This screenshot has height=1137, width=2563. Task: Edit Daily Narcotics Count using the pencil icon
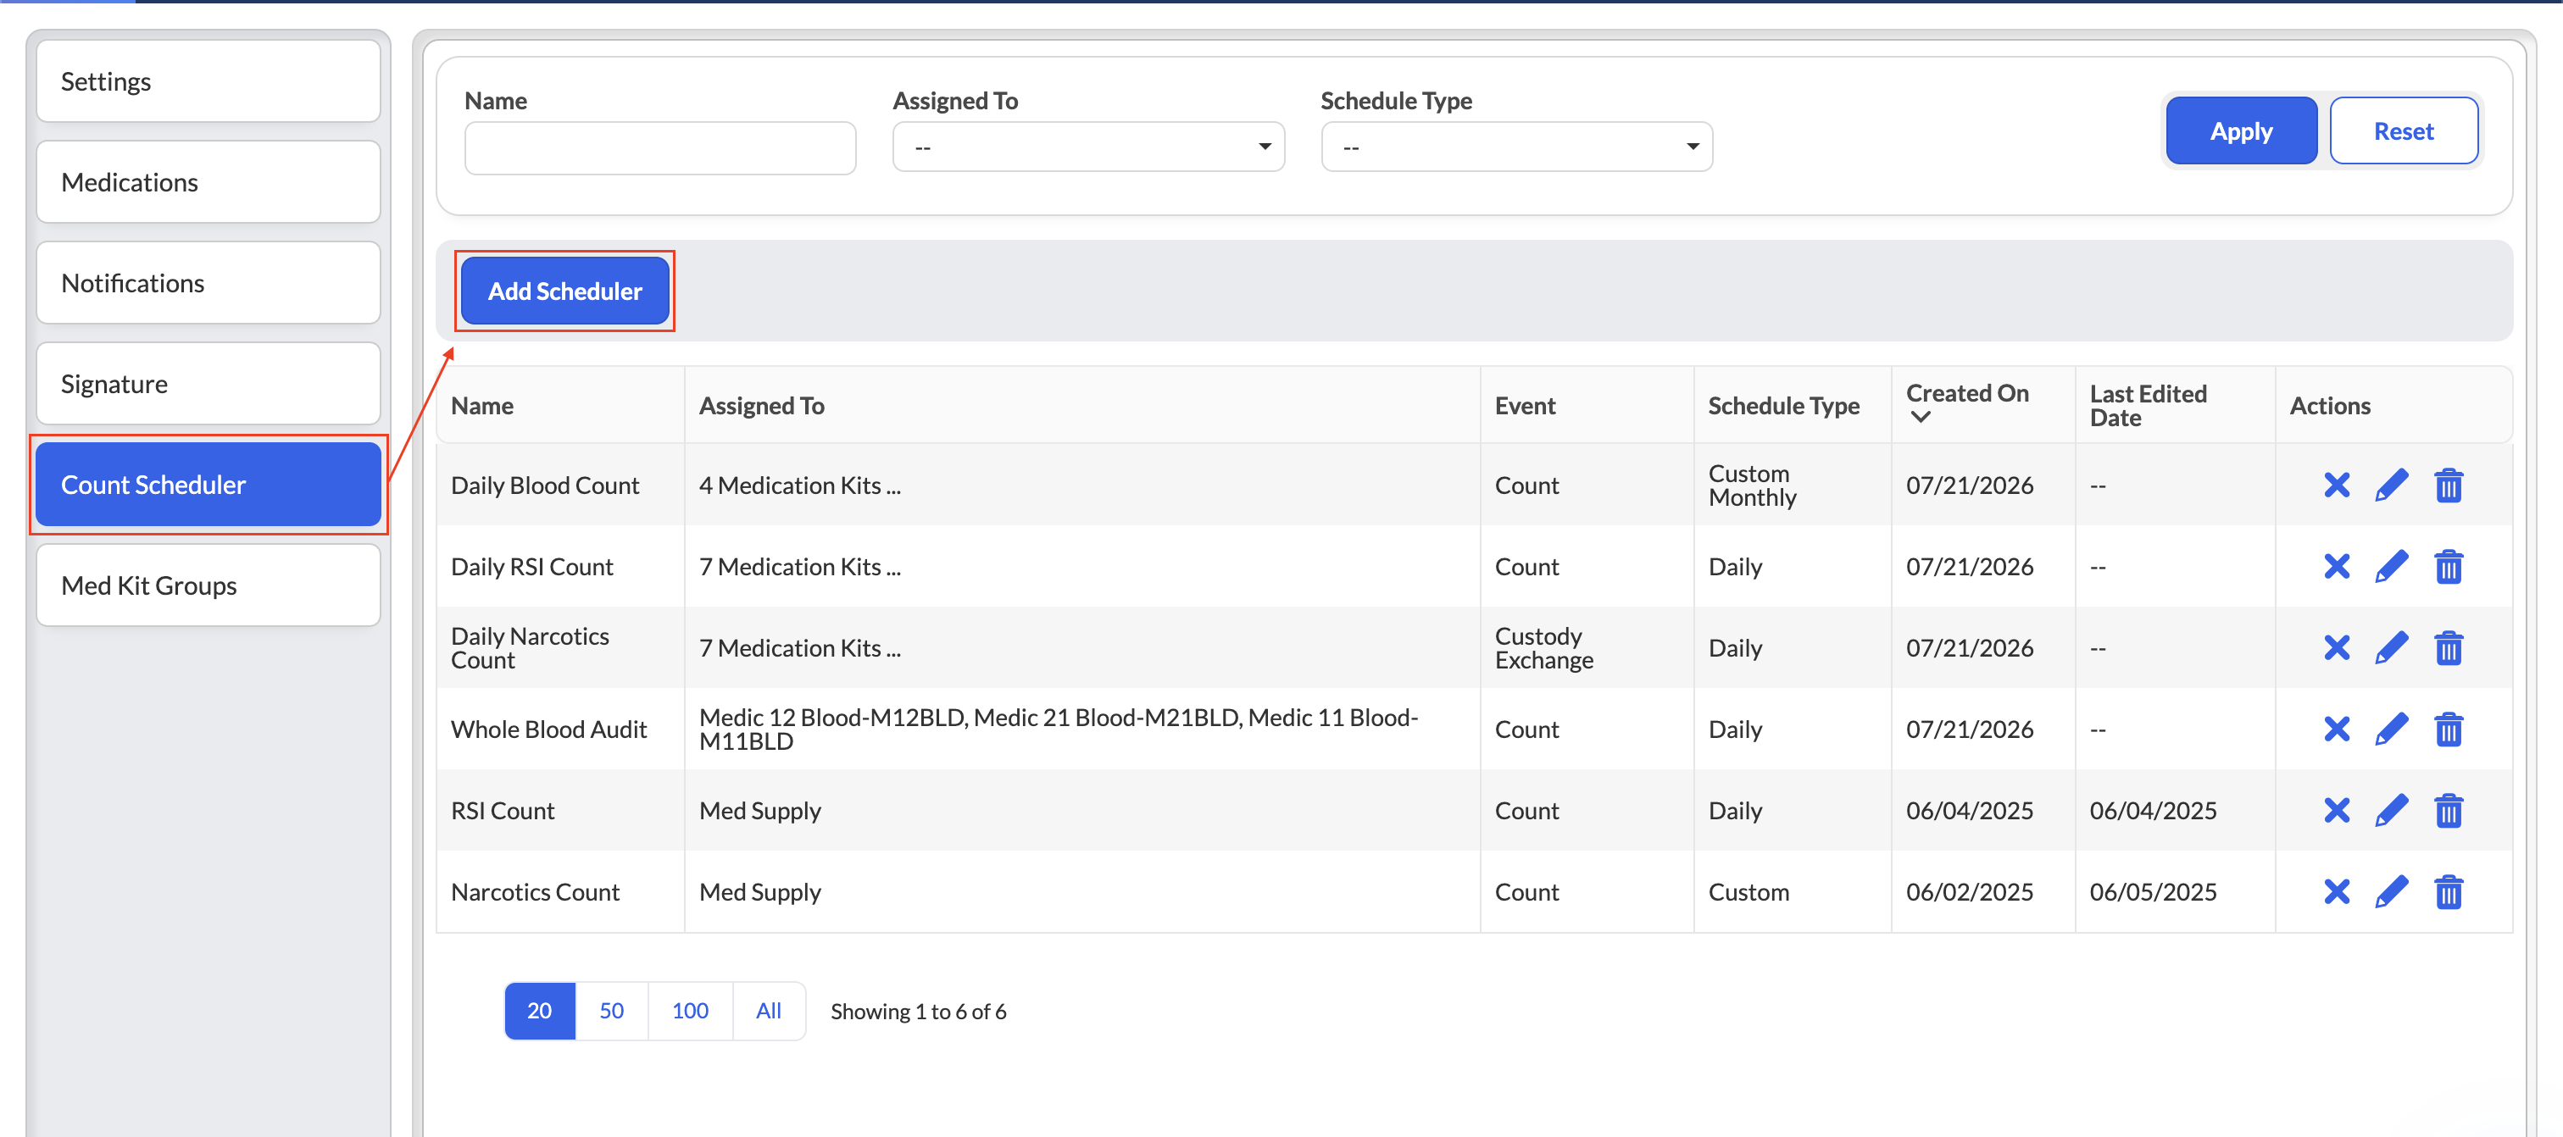click(2392, 649)
